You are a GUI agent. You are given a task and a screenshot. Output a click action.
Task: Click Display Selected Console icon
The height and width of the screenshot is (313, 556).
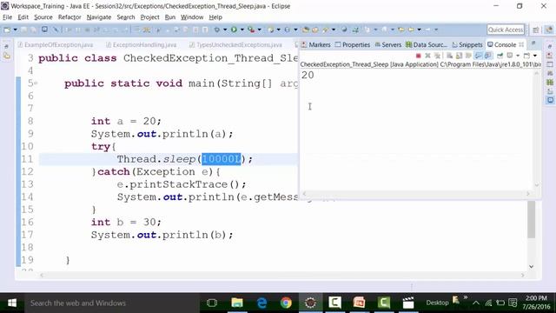click(x=510, y=56)
